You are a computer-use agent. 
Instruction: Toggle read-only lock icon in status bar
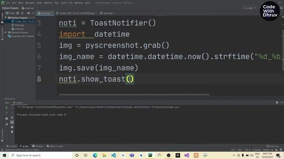276,150
